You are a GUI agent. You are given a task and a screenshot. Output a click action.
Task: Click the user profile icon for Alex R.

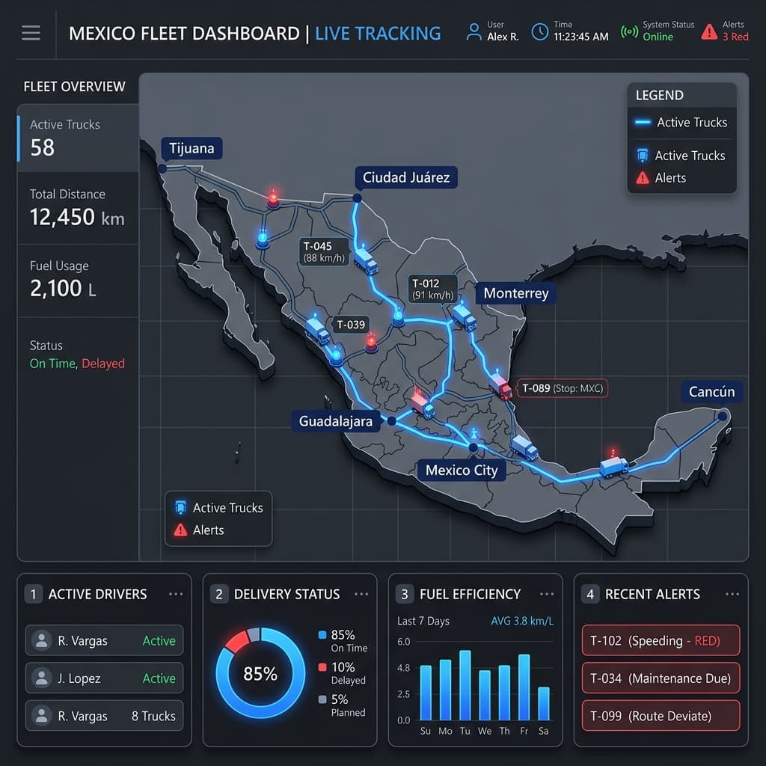coord(474,31)
